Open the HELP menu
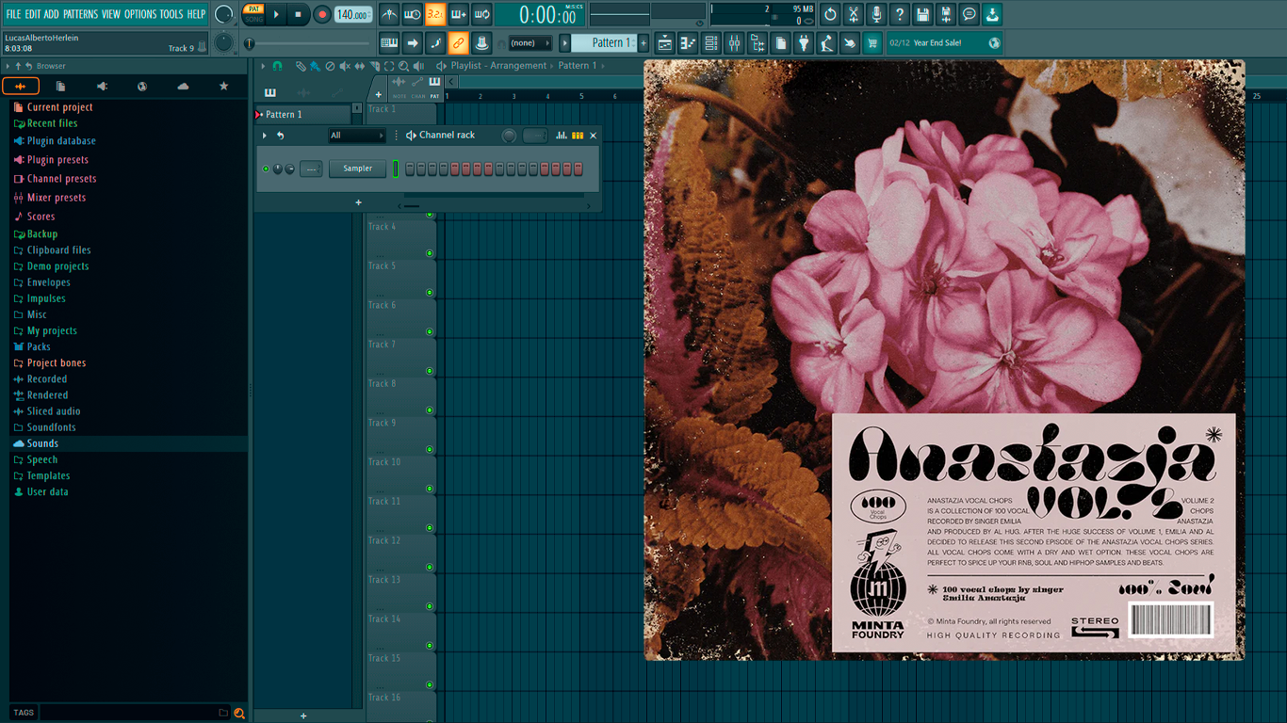 [196, 14]
